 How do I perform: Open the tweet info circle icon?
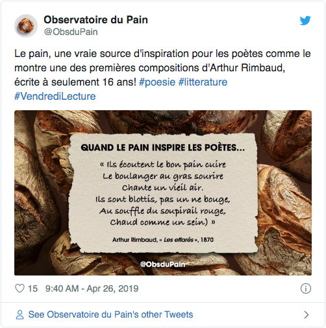pos(306,288)
